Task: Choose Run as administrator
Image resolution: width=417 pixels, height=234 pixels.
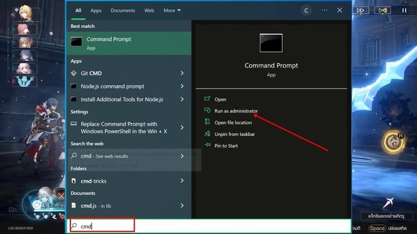Action: tap(236, 111)
